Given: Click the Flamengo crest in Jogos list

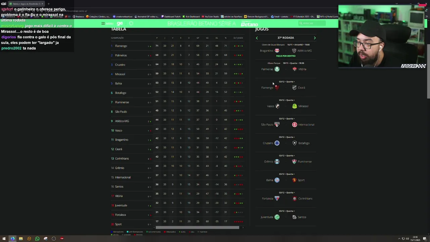Looking at the screenshot, I should [277, 88].
